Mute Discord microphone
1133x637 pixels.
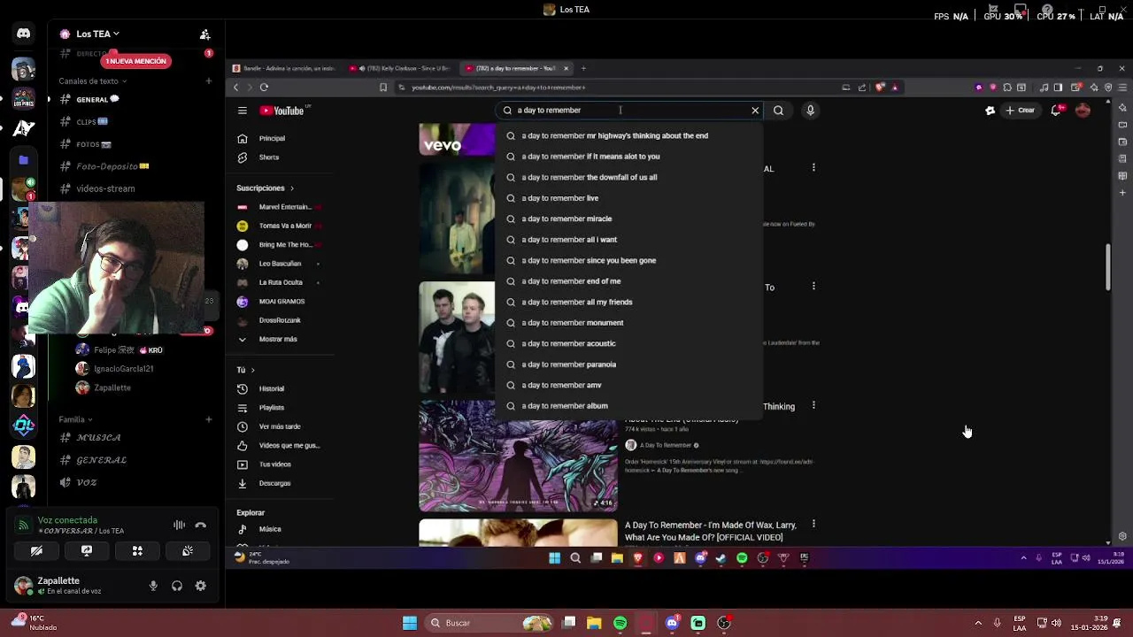(153, 586)
